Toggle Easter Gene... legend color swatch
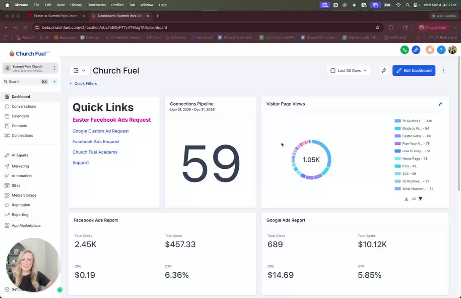 pos(398,136)
